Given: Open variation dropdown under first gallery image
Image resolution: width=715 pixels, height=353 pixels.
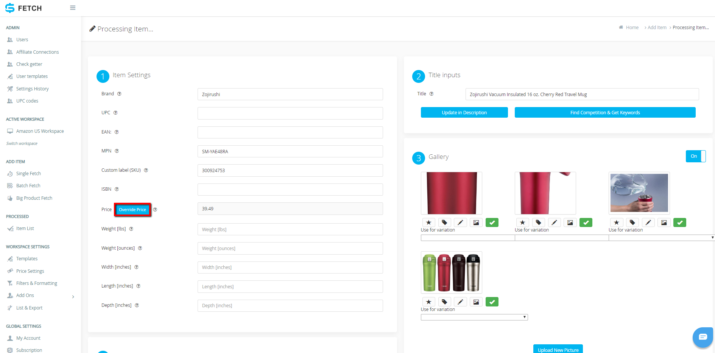Looking at the screenshot, I should [468, 238].
